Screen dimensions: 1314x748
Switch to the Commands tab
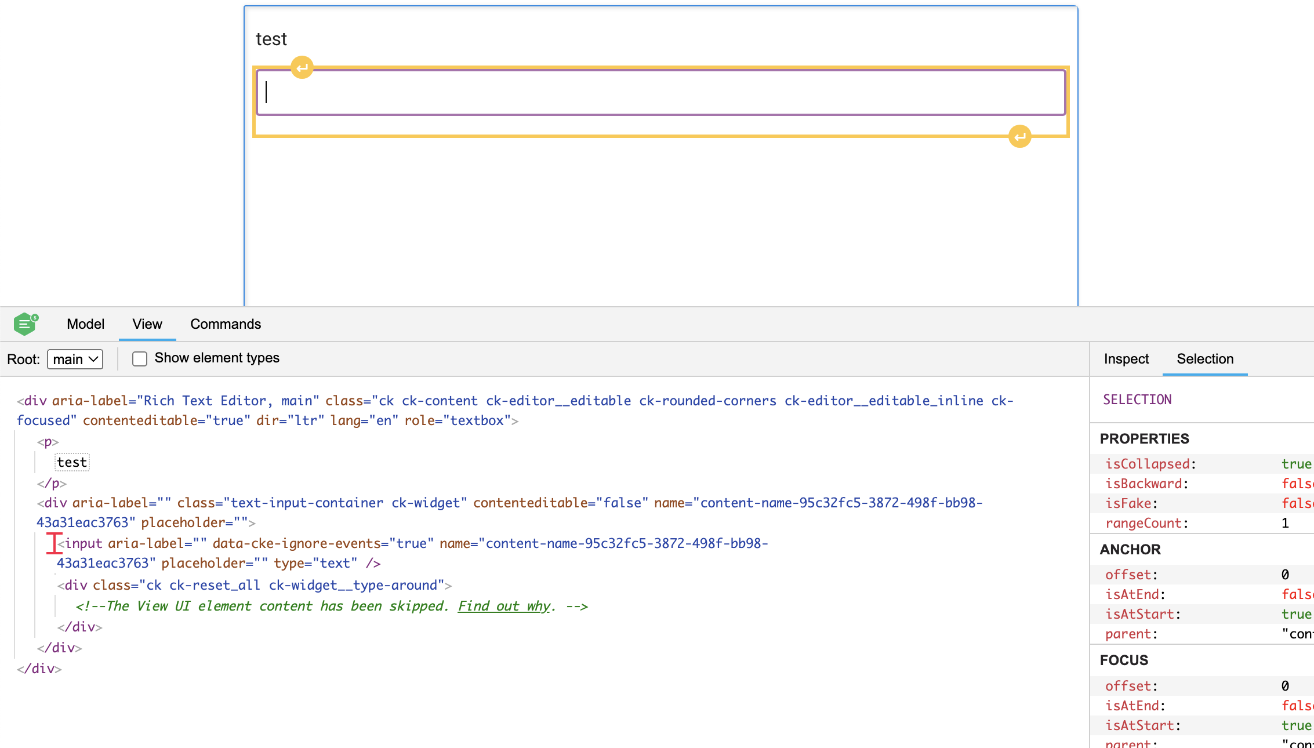226,324
